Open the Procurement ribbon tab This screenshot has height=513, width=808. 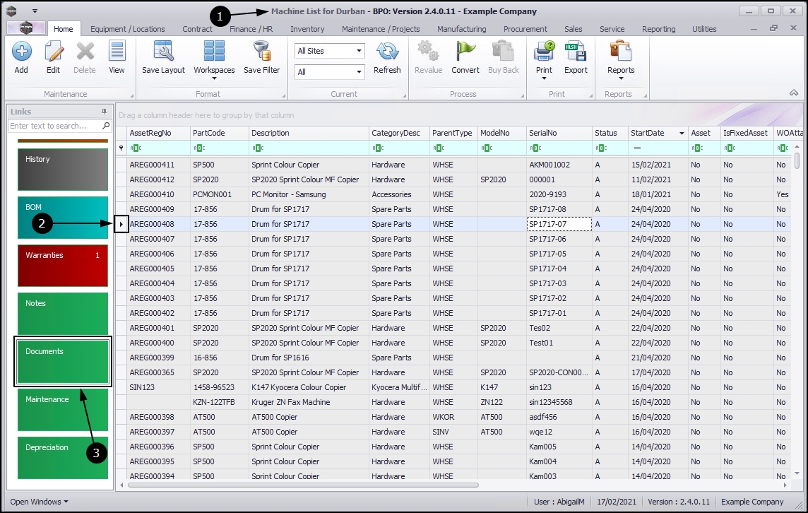pyautogui.click(x=525, y=29)
